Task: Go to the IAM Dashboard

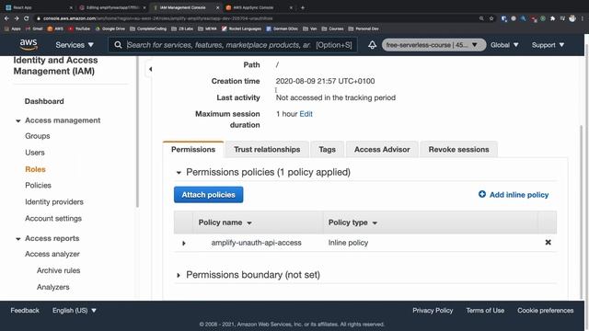Action: tap(44, 101)
